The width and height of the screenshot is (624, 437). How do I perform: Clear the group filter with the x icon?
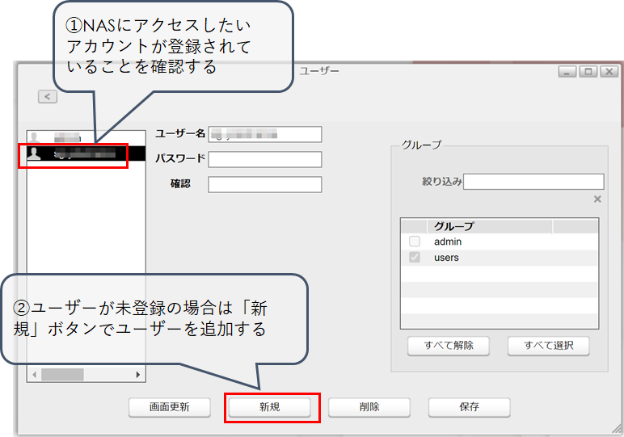coord(597,199)
